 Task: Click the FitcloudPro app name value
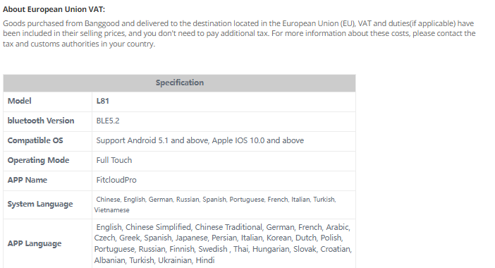pyautogui.click(x=116, y=180)
